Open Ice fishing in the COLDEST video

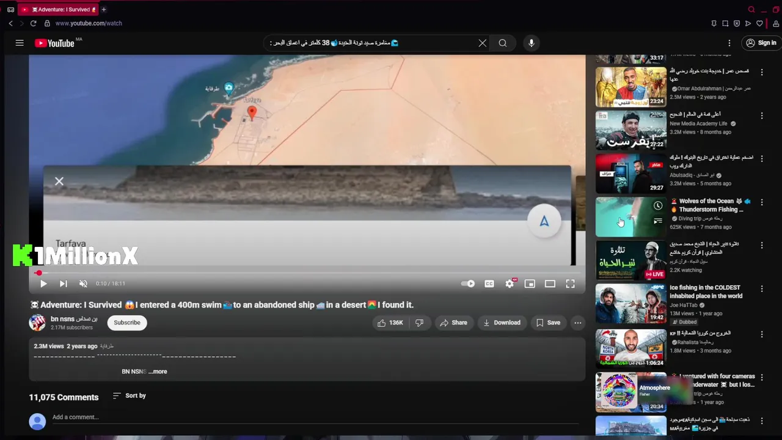point(706,291)
